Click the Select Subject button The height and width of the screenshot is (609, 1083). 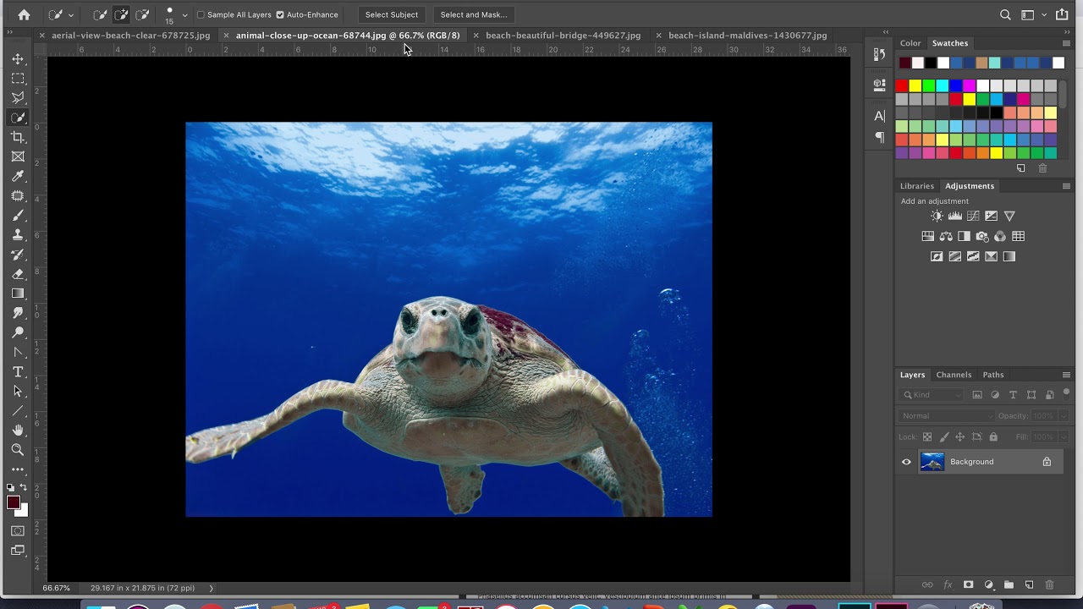[392, 14]
